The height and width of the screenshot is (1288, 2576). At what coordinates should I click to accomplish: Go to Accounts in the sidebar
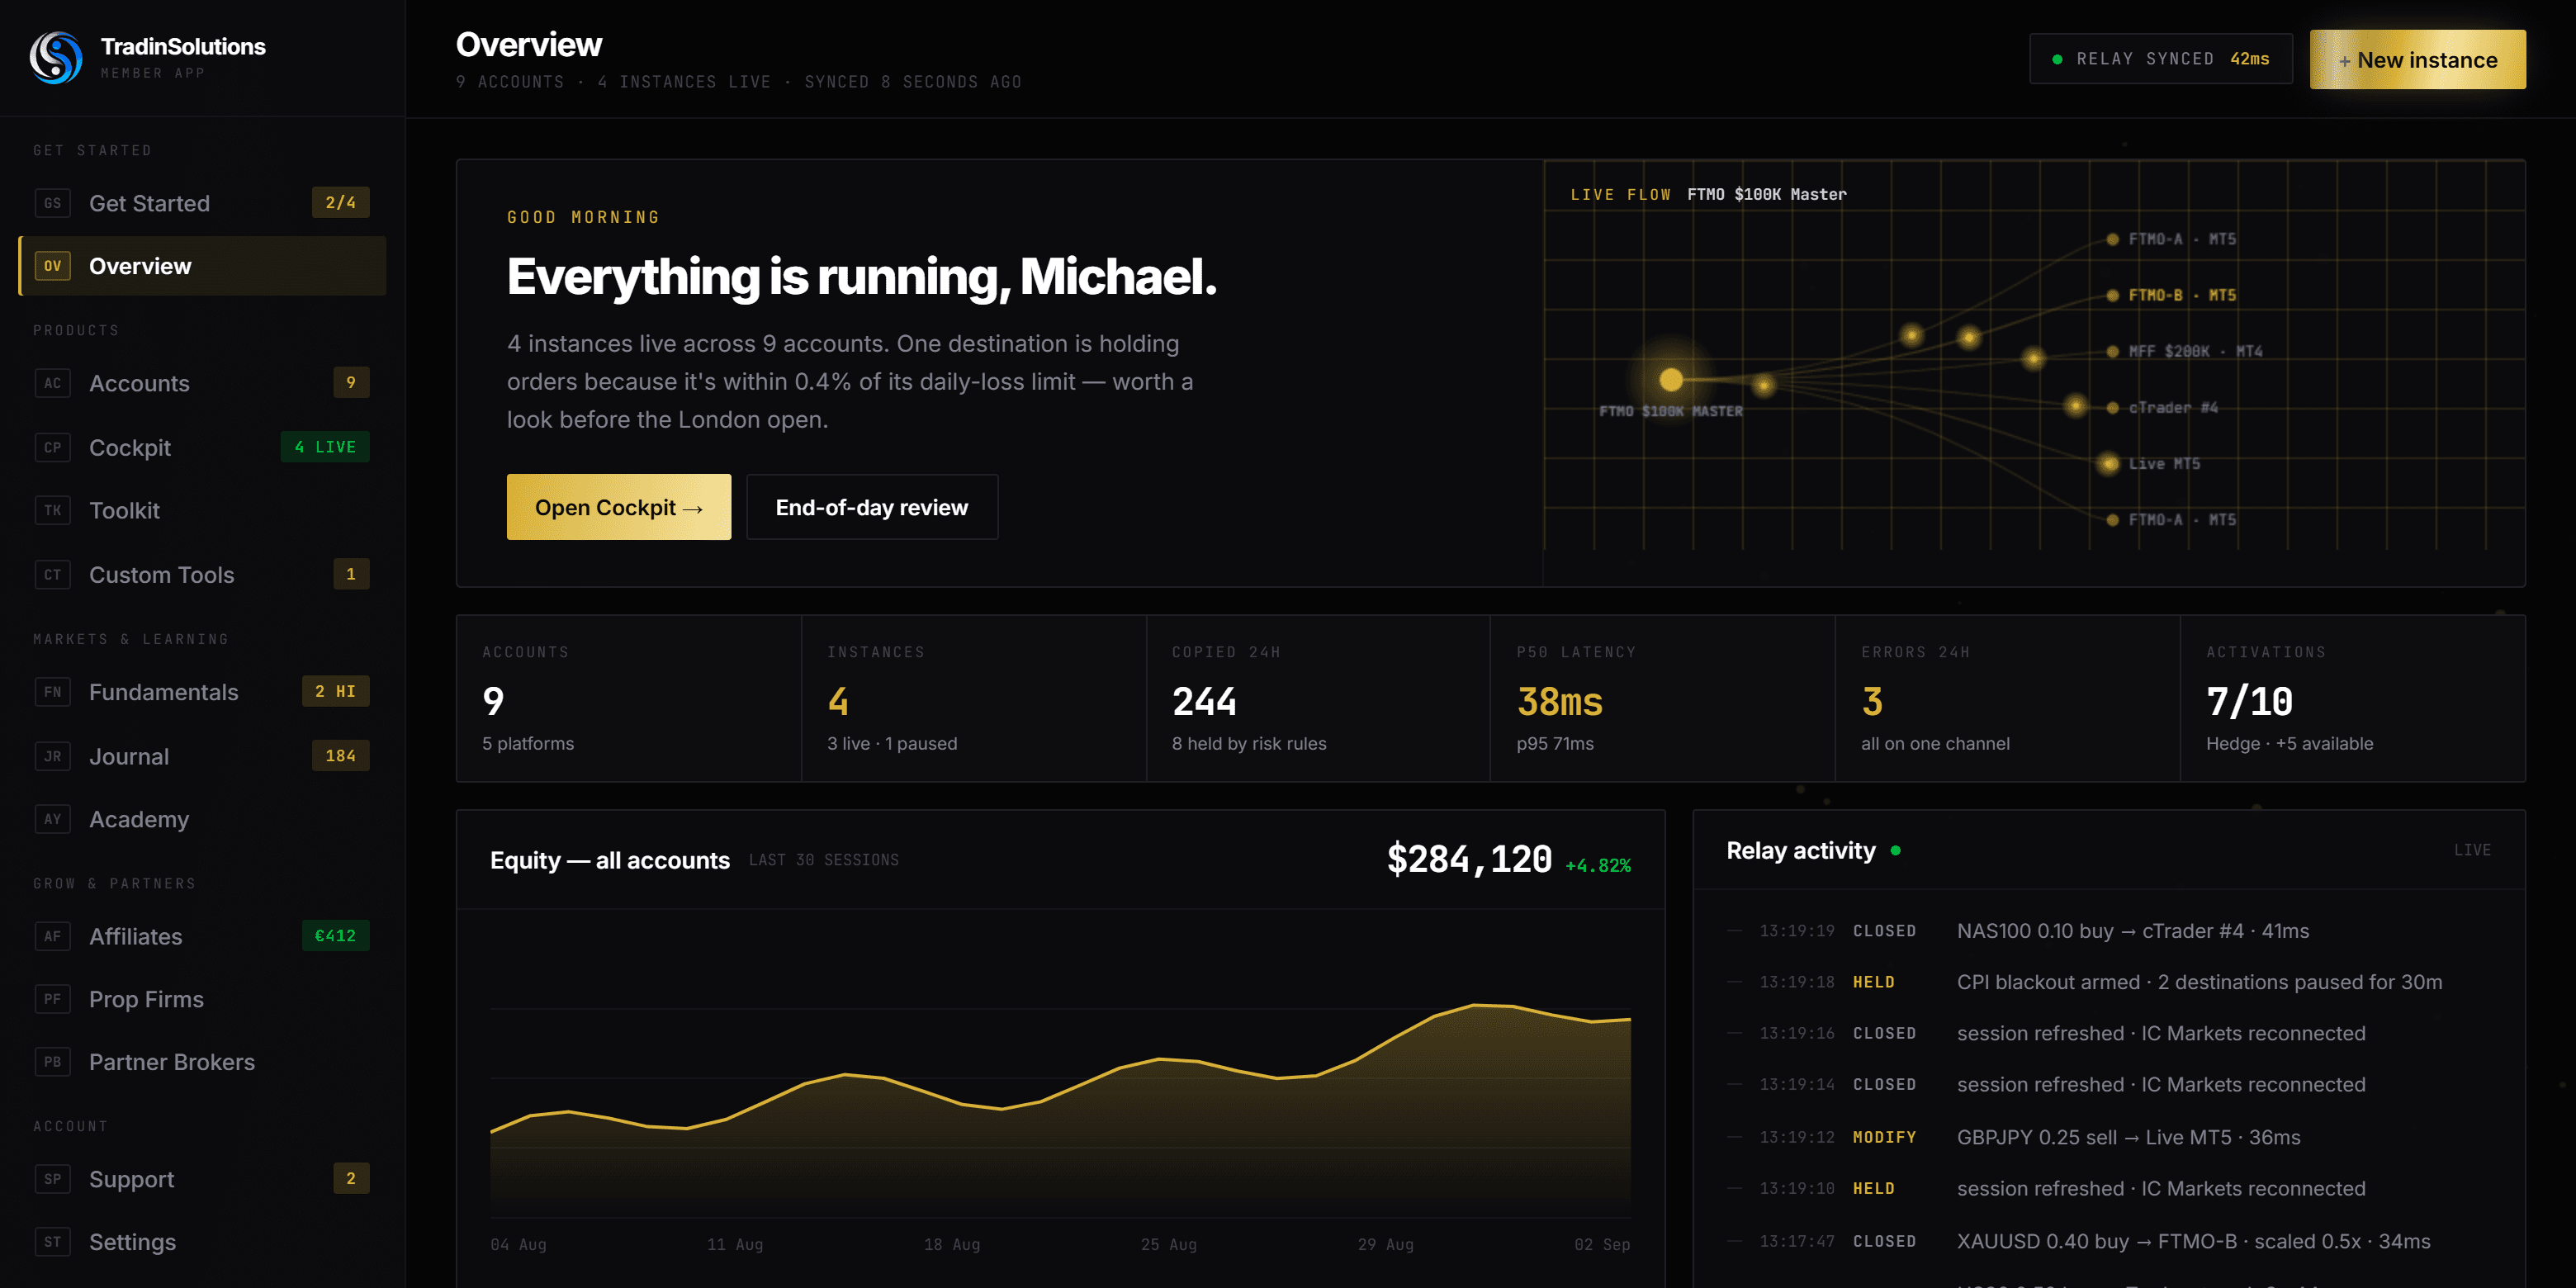click(202, 383)
